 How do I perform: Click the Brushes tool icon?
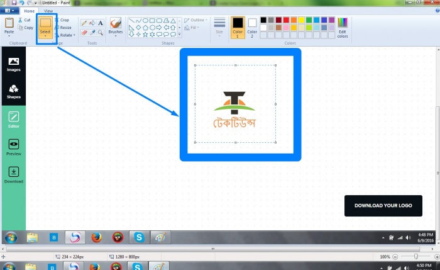[x=115, y=23]
